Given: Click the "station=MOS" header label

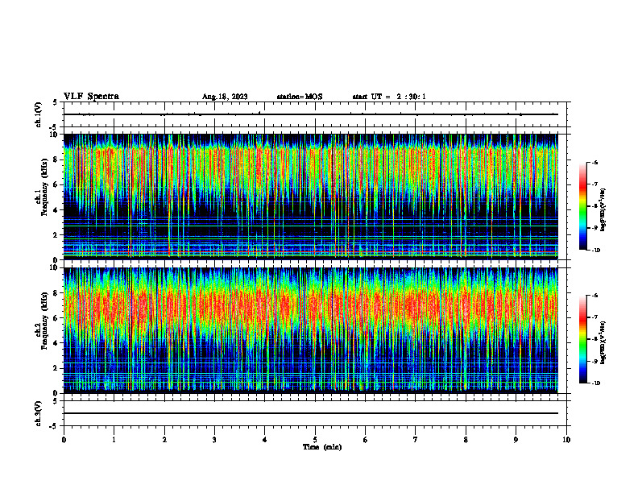Looking at the screenshot, I should 300,97.
